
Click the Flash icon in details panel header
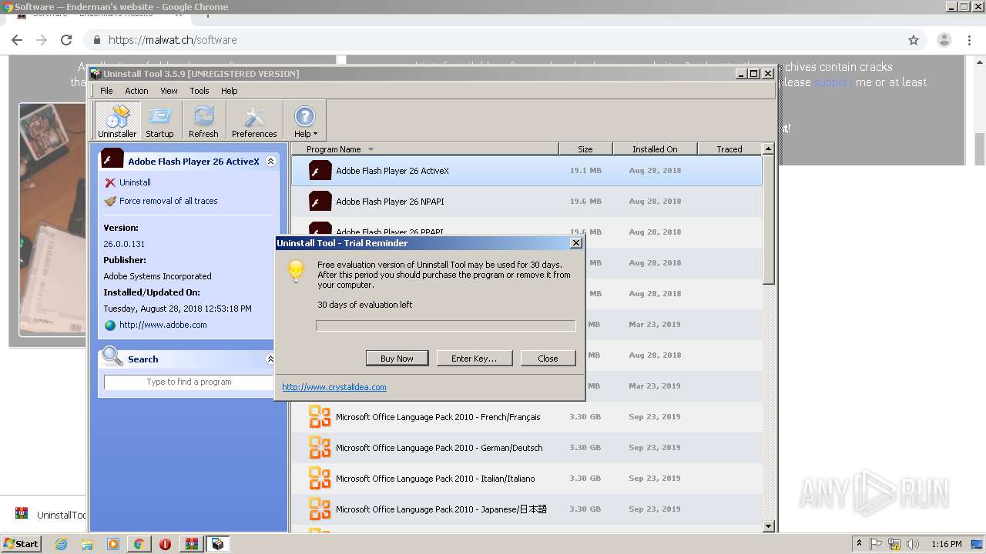click(112, 159)
